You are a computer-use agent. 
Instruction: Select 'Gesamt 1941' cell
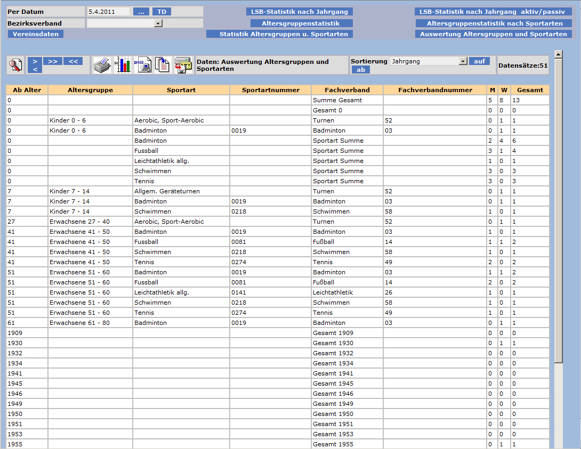click(x=347, y=373)
